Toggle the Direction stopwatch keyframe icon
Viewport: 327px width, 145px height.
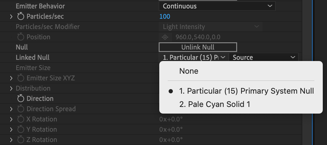pos(21,98)
